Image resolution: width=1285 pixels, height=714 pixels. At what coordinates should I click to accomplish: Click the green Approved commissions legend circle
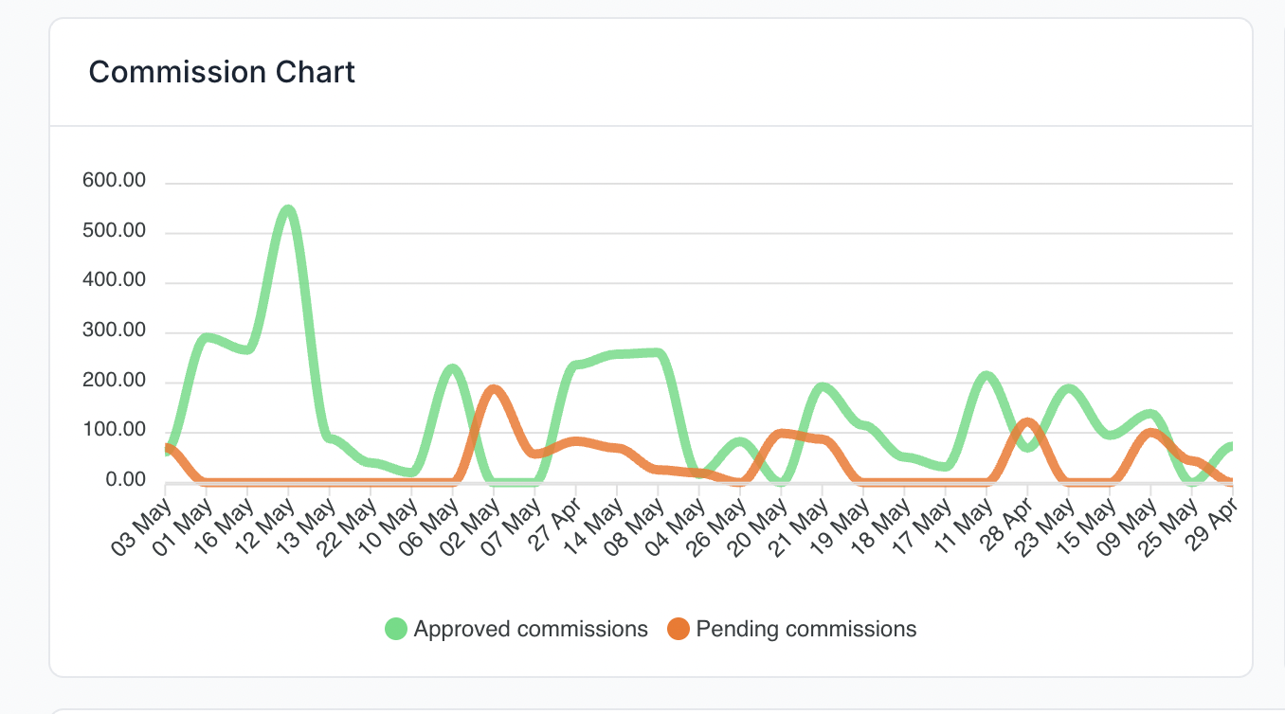(x=396, y=629)
